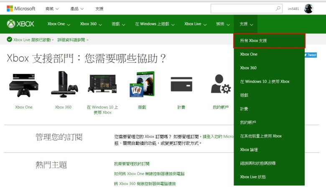Click the Xbox logo icon

pyautogui.click(x=11, y=24)
